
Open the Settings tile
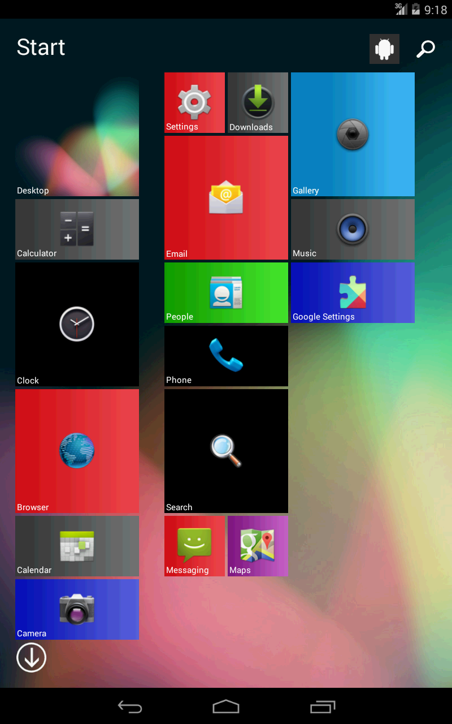194,103
